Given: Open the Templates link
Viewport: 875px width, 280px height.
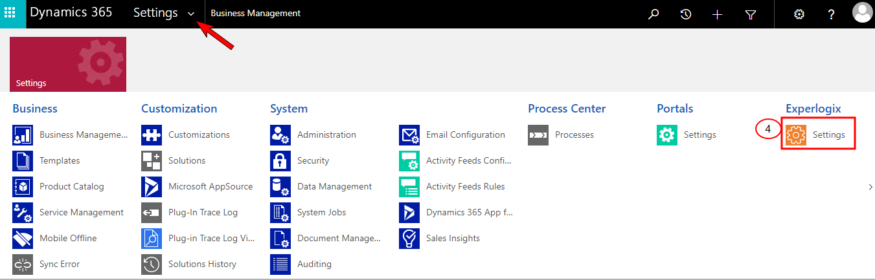Looking at the screenshot, I should click(60, 161).
